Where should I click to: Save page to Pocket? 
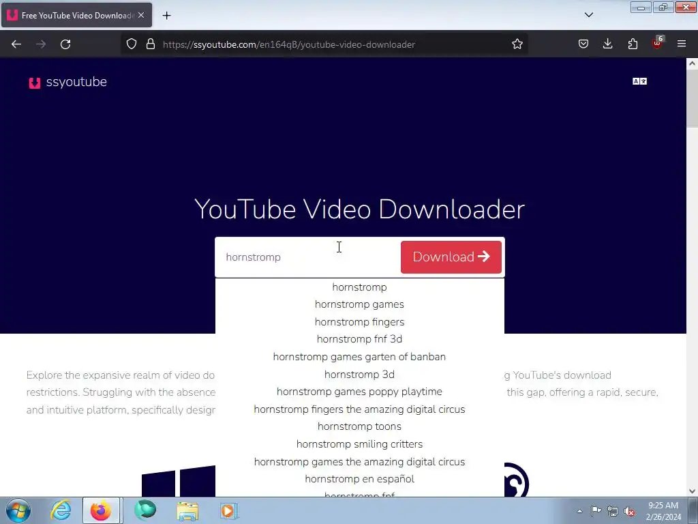coord(583,44)
